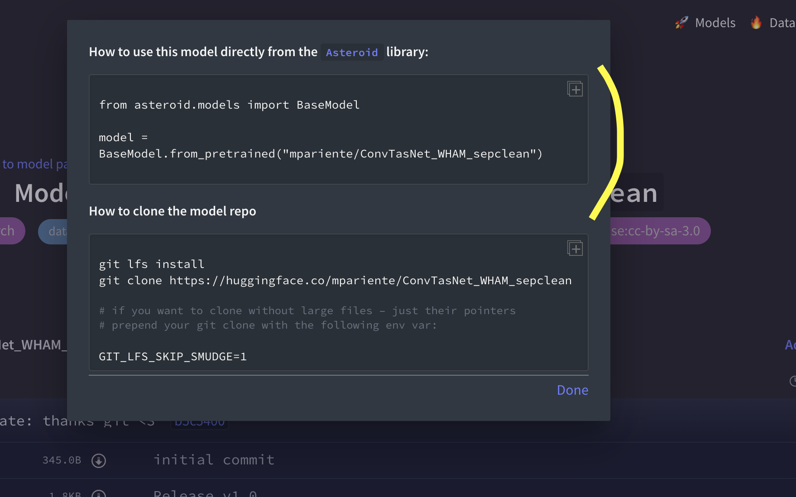Open the Asteroid library link

(x=352, y=53)
